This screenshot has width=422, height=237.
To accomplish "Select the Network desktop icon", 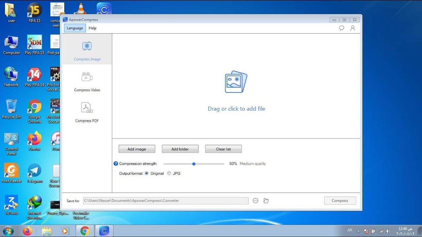I will [12, 77].
